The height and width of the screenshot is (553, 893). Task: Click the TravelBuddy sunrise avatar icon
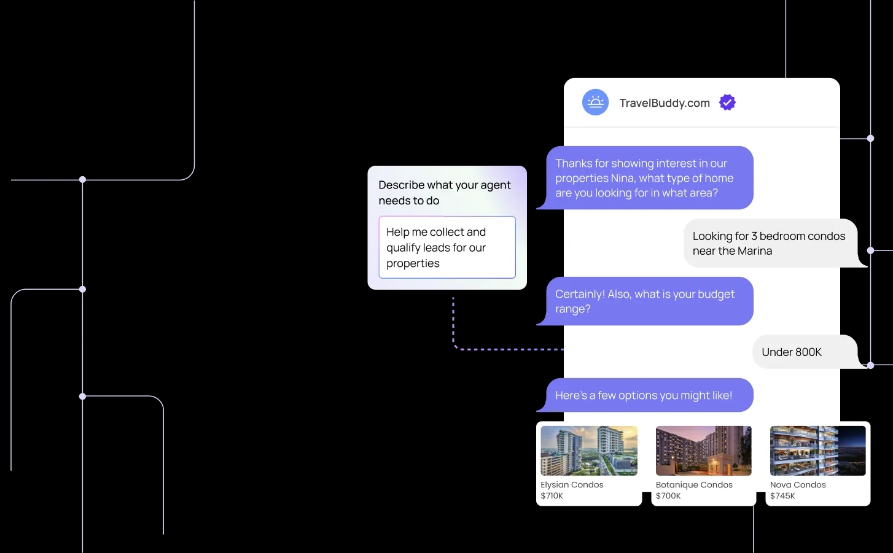click(x=595, y=102)
